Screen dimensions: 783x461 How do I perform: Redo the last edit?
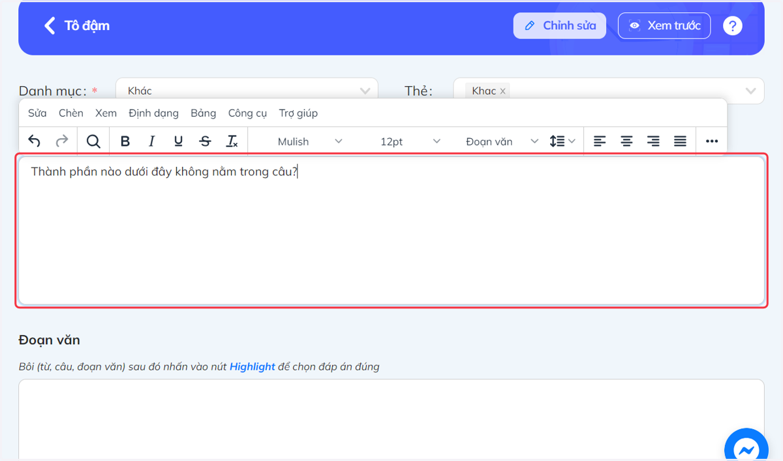(x=61, y=141)
